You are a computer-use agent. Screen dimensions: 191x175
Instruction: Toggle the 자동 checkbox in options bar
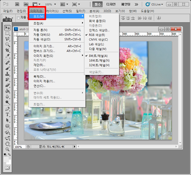coord(18,18)
